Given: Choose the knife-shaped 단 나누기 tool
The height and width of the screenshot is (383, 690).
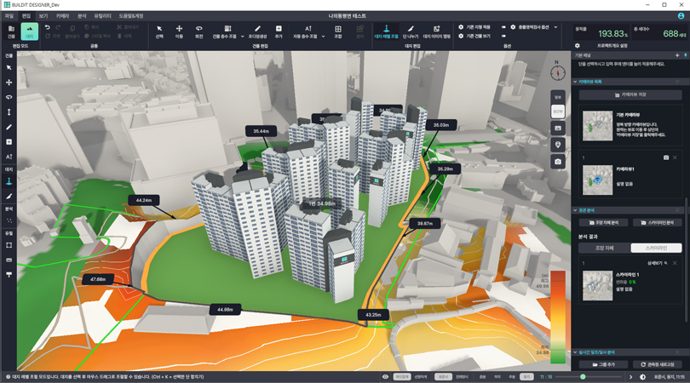Looking at the screenshot, I should (410, 31).
